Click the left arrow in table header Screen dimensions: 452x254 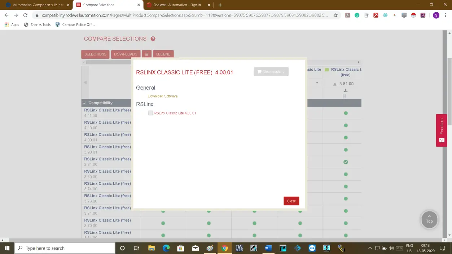[85, 83]
